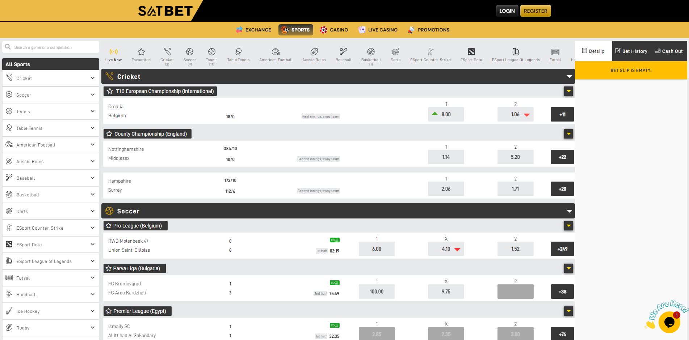Favourite County Championship (England) with star
Viewport: 689px width, 340px height.
coord(109,134)
